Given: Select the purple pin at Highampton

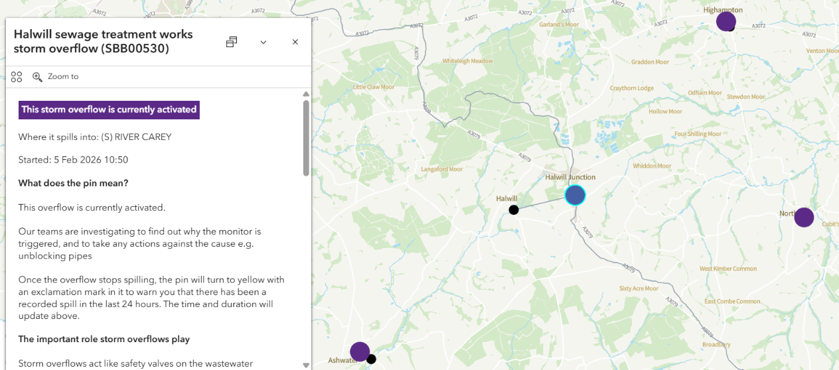Looking at the screenshot, I should pyautogui.click(x=725, y=21).
